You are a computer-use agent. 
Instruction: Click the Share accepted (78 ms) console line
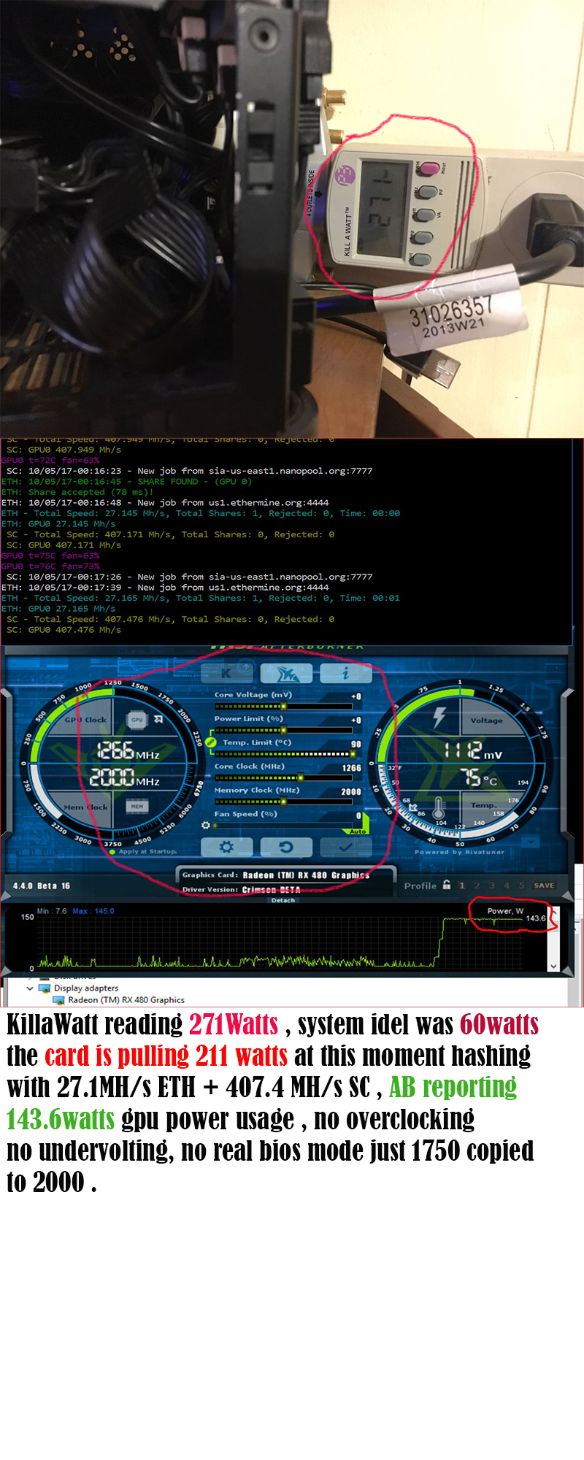(77, 492)
